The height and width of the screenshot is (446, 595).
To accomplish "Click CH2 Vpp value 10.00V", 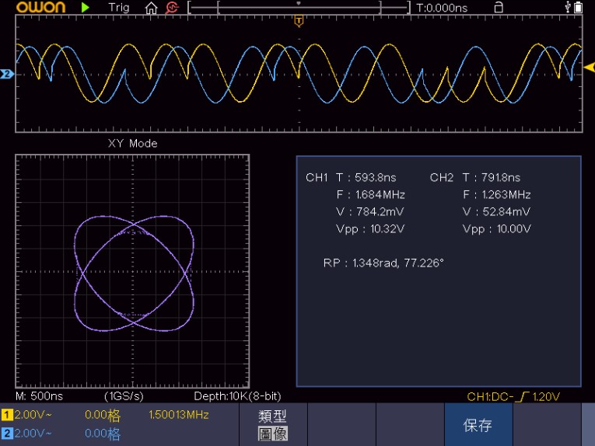I will 514,229.
